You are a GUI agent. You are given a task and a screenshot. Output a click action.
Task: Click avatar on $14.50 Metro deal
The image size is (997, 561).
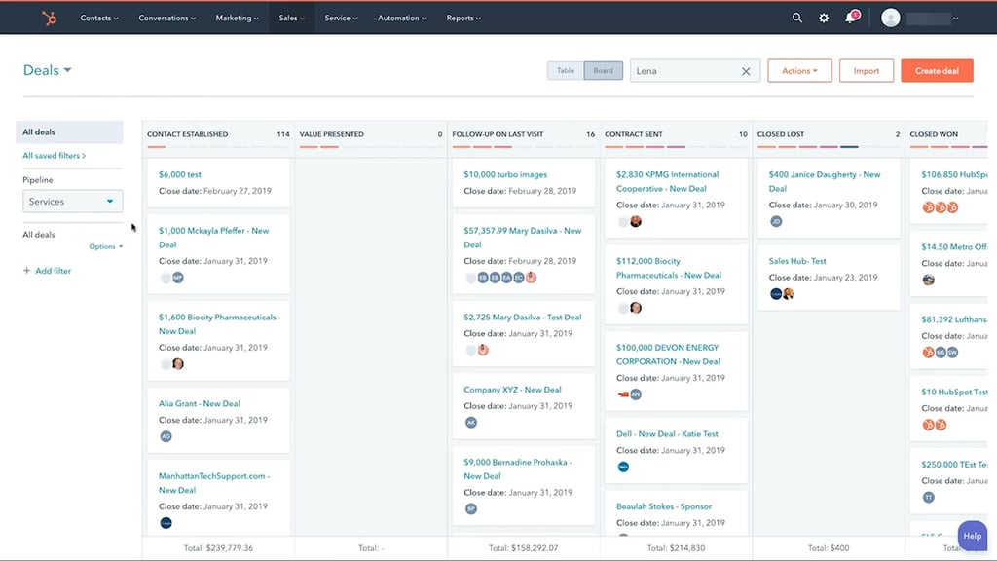tap(928, 280)
